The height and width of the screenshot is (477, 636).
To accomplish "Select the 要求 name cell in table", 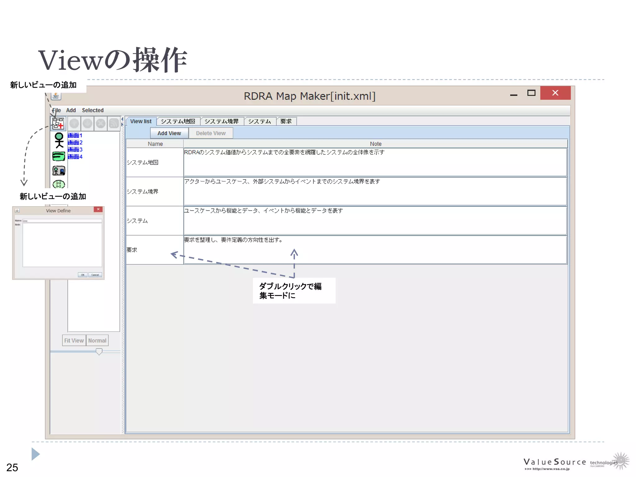I will pos(155,250).
